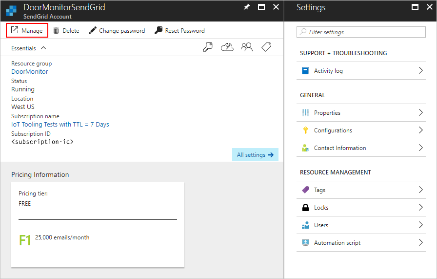Expand Contact Information chevron
This screenshot has width=437, height=279.
(x=421, y=148)
